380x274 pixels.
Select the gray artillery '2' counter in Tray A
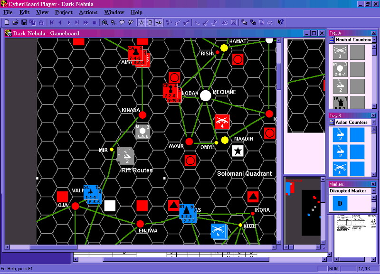[340, 86]
